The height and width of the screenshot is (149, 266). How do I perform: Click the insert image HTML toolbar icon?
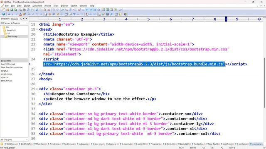(x=46, y=14)
